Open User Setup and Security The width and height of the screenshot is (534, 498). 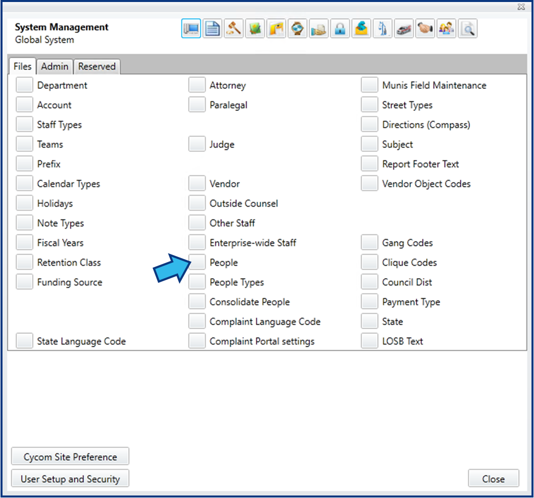pos(70,479)
